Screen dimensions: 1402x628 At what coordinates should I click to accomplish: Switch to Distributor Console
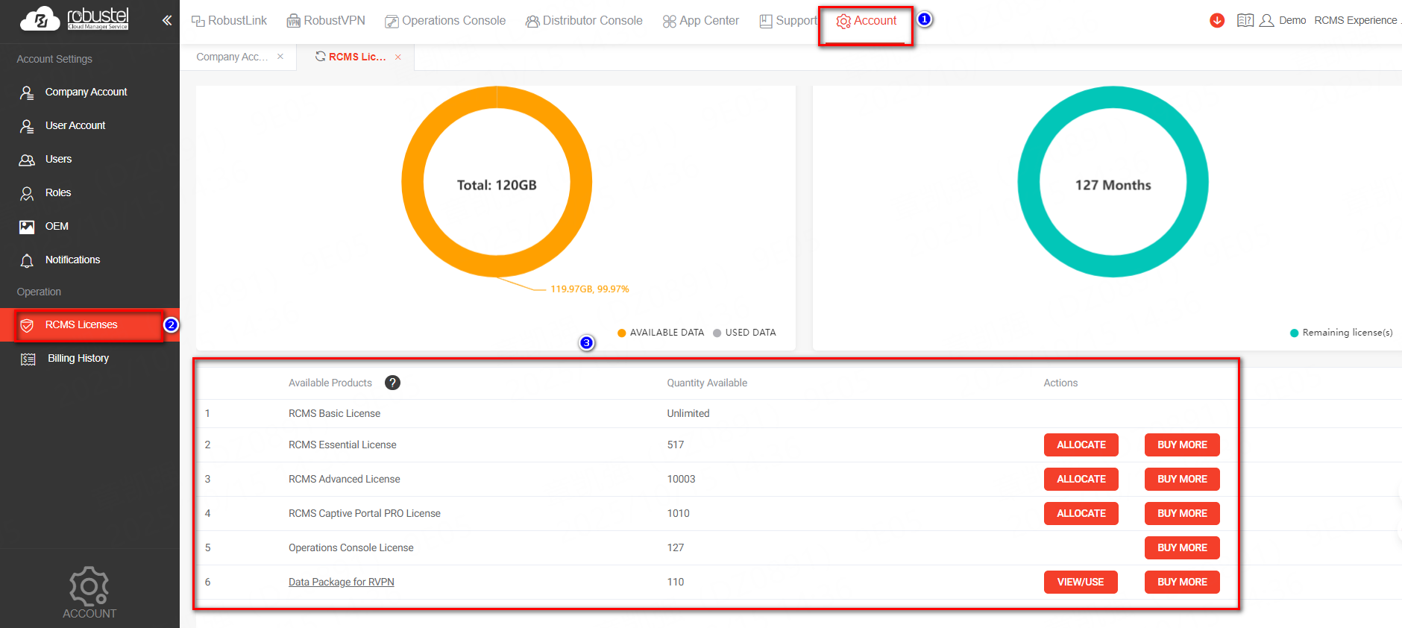coord(584,21)
